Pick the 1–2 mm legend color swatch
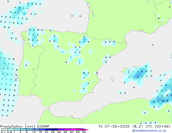This screenshot has width=172, height=133. pyautogui.click(x=17, y=129)
